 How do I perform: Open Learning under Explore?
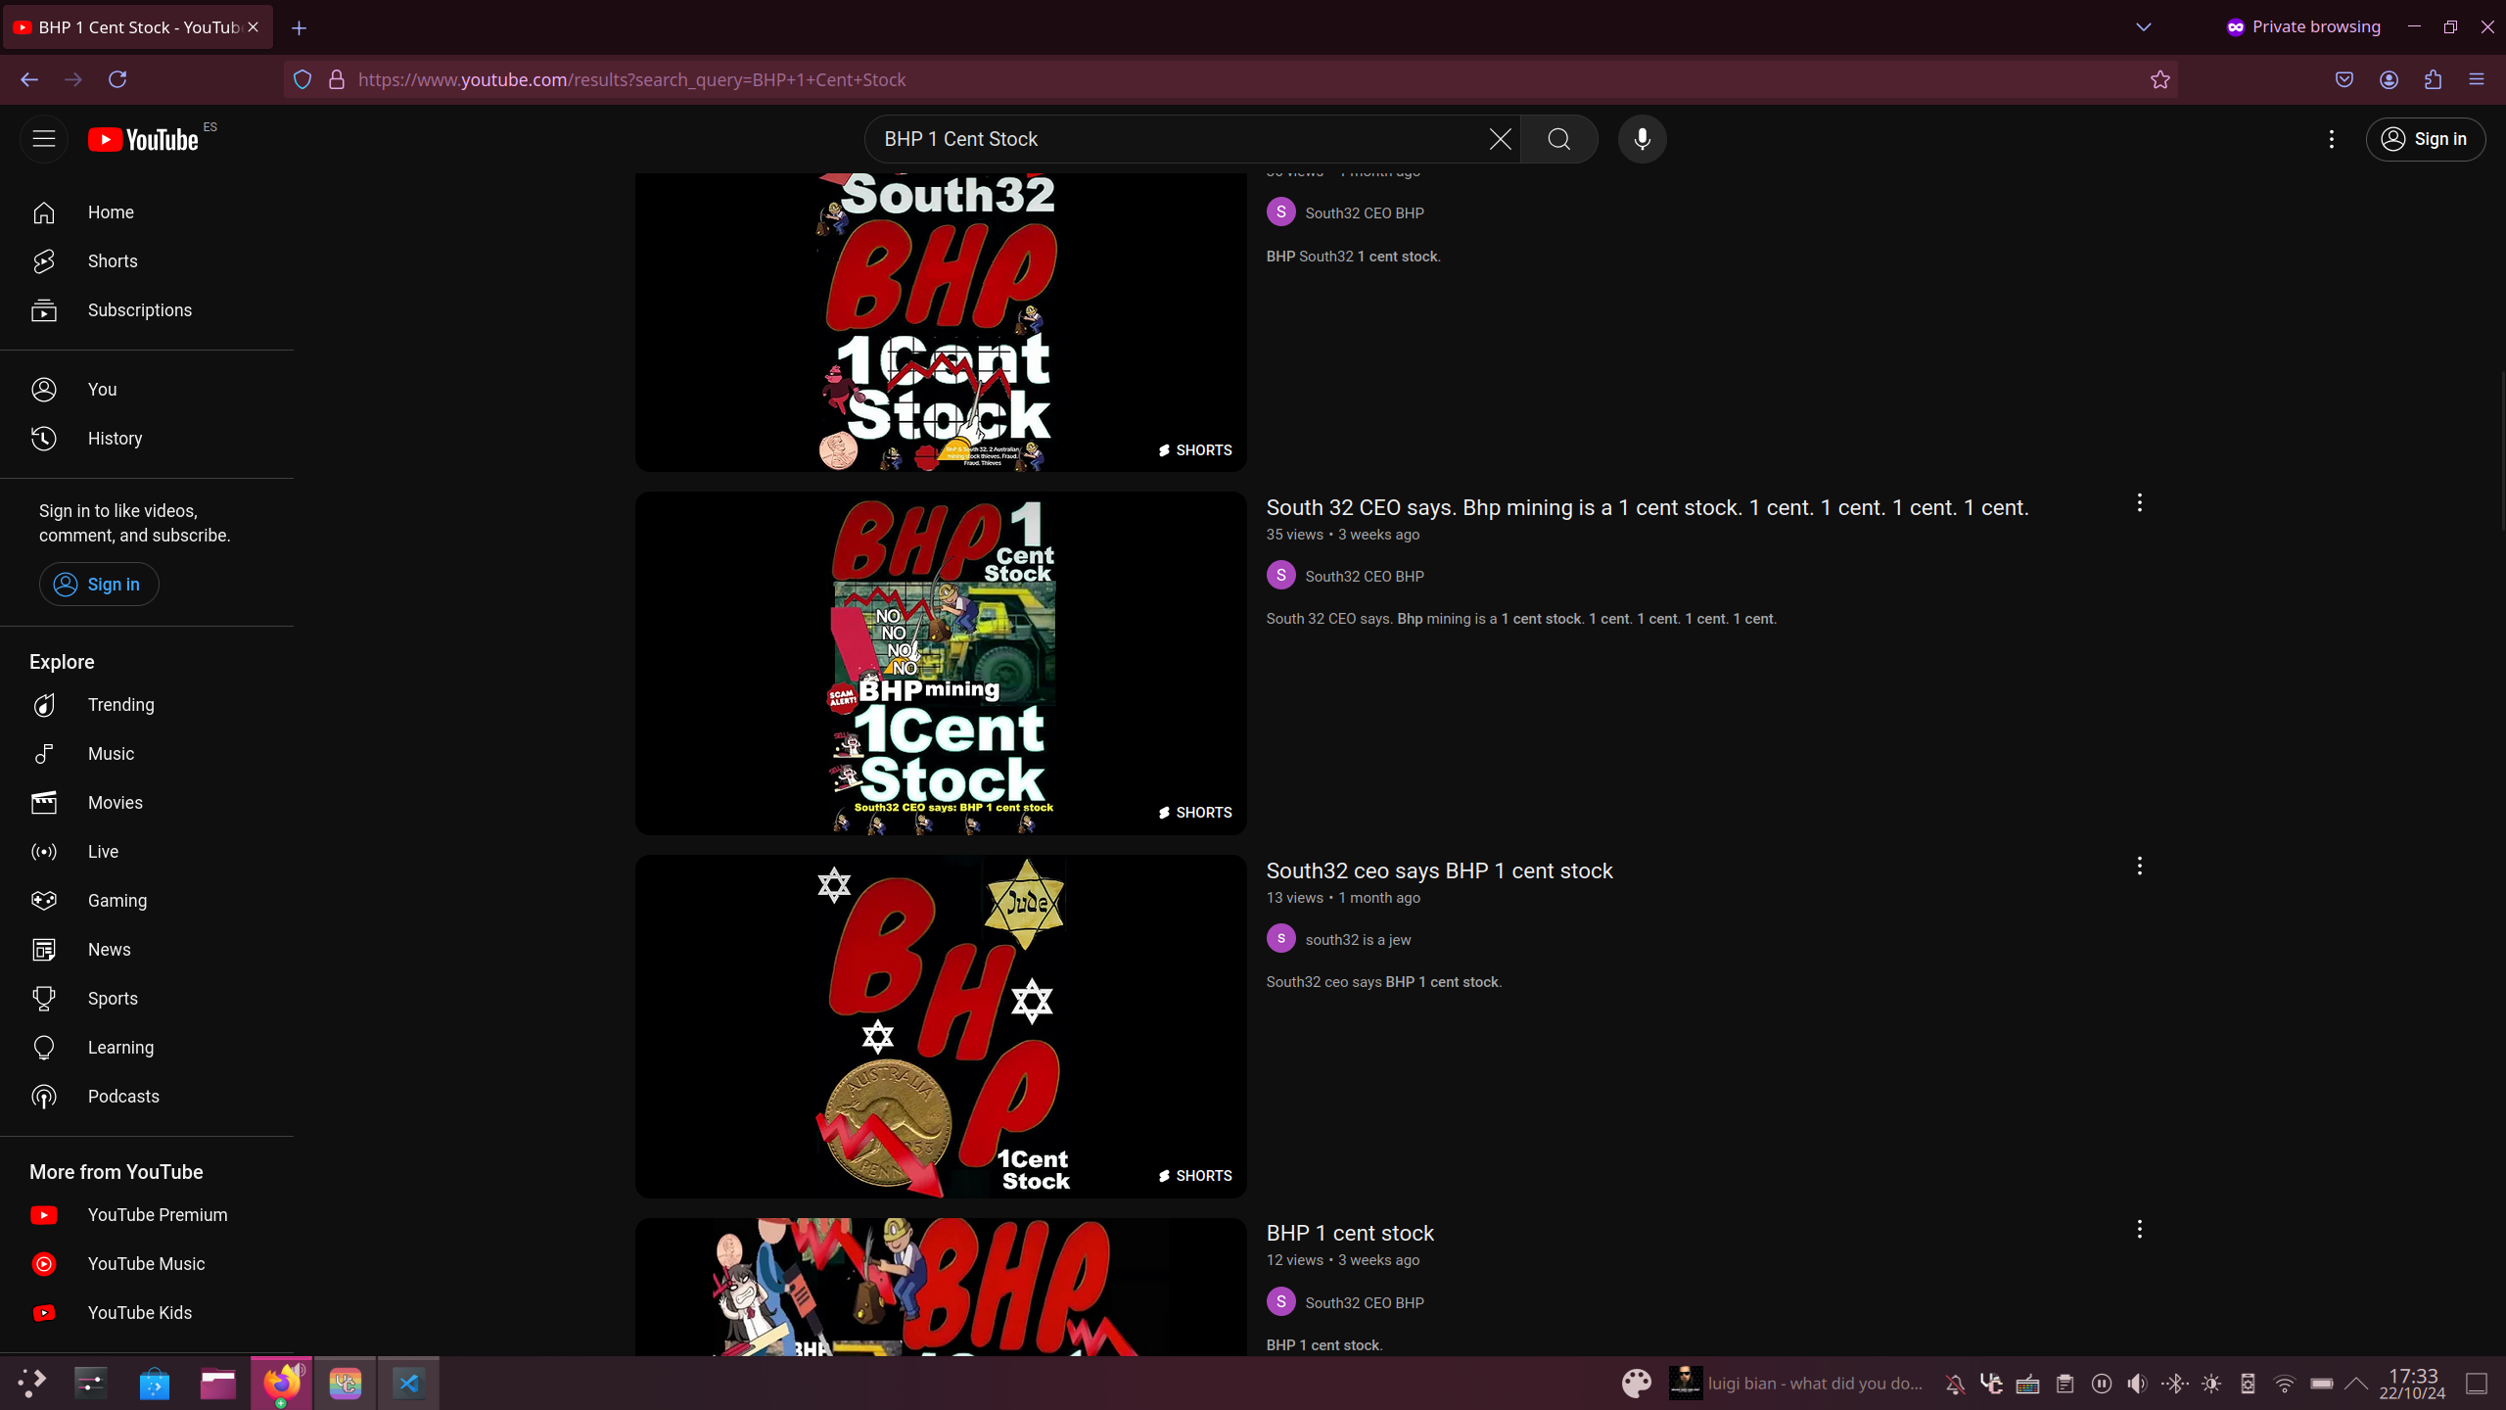point(147,1048)
